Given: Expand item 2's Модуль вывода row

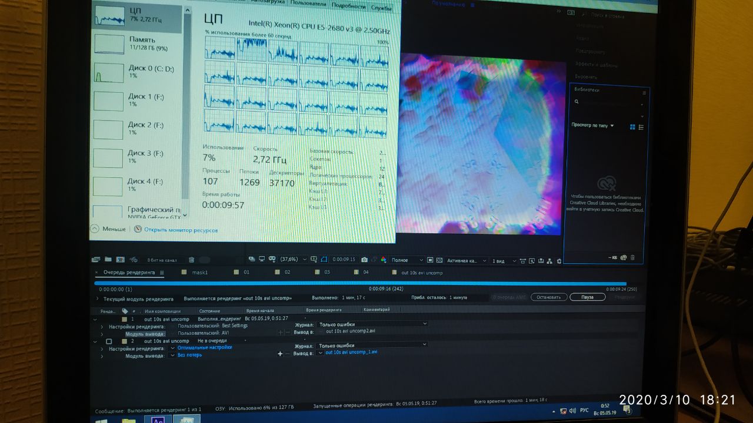Looking at the screenshot, I should click(102, 356).
